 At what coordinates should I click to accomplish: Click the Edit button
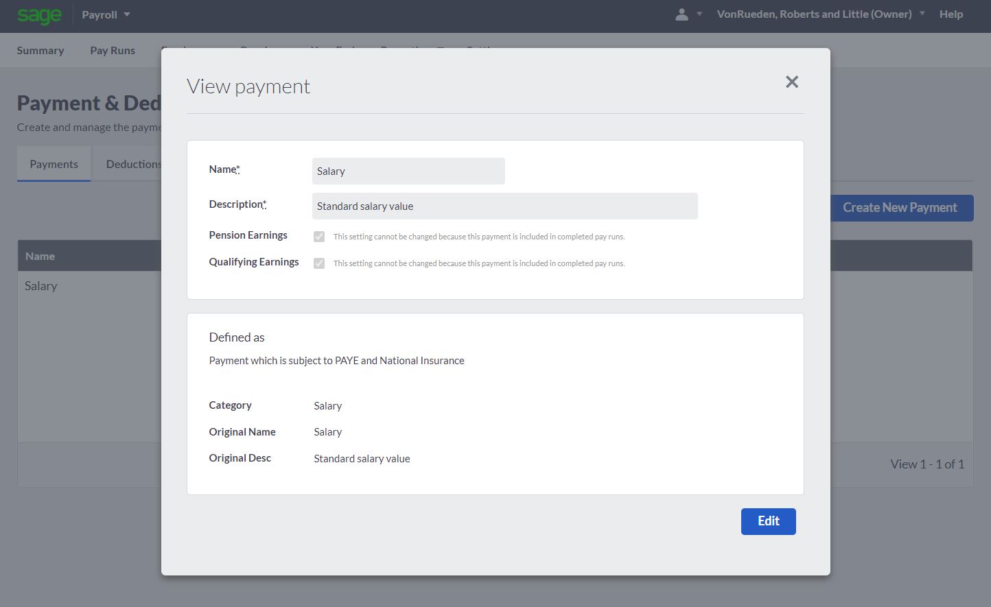point(768,521)
